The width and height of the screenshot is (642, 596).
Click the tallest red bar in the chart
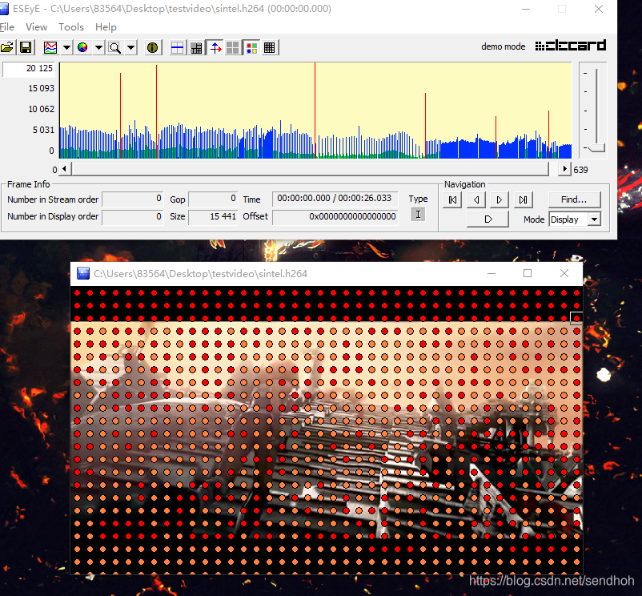click(x=315, y=111)
